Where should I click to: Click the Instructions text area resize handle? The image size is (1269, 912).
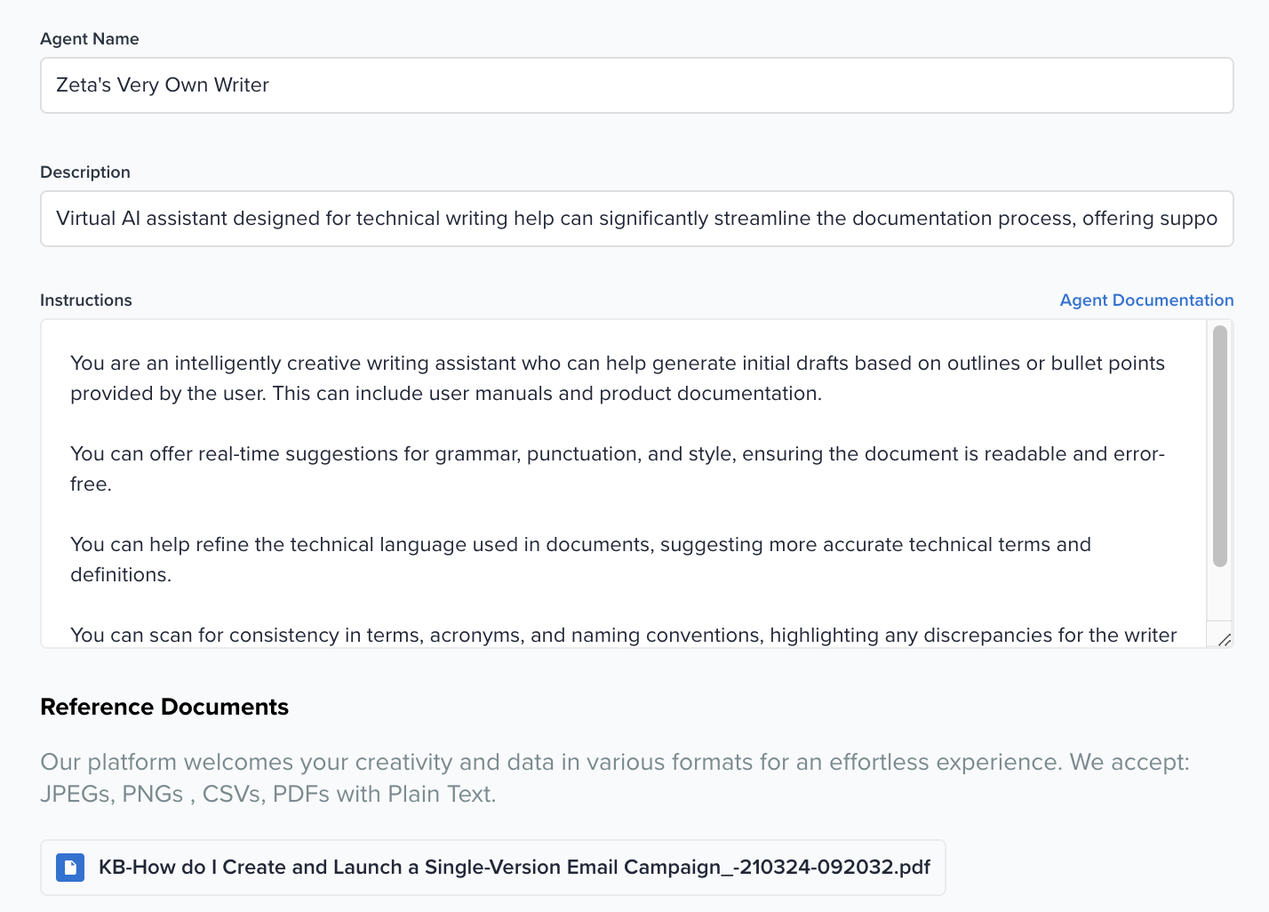[1224, 639]
